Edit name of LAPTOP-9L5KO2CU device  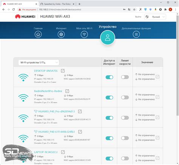[x=63, y=152]
